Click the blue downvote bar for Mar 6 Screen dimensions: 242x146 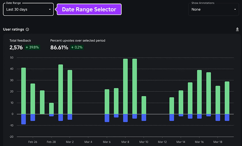click(107, 118)
